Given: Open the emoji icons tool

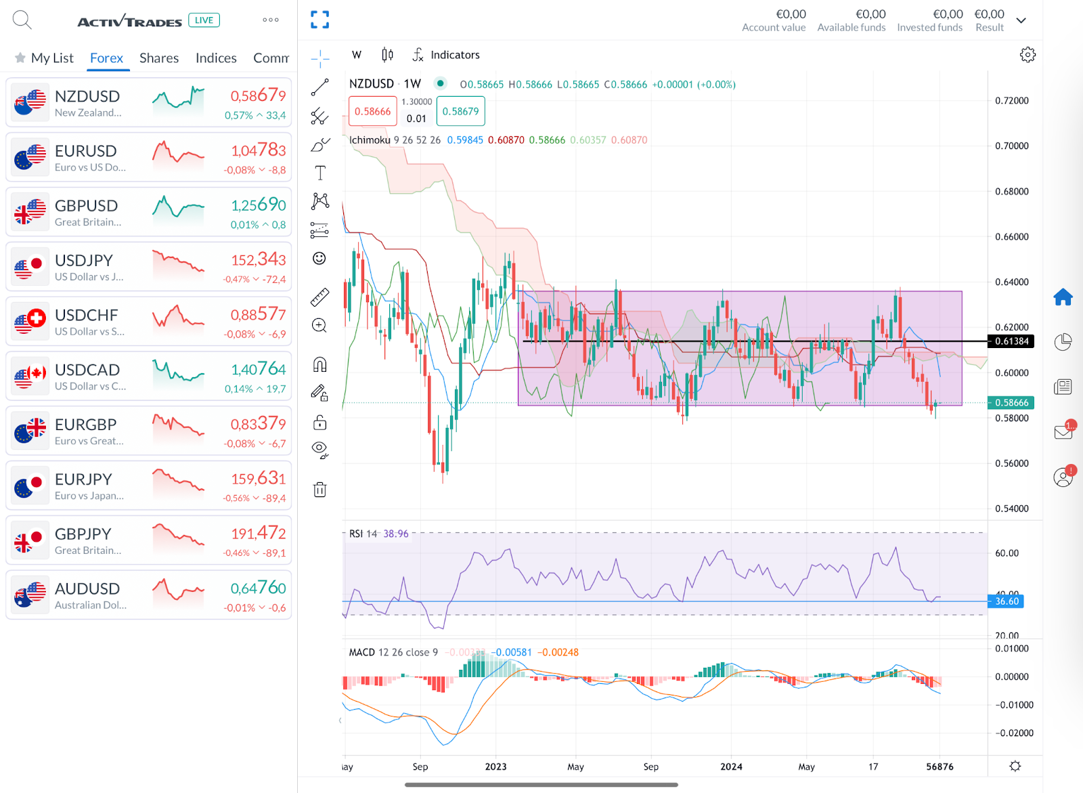Looking at the screenshot, I should [x=319, y=258].
